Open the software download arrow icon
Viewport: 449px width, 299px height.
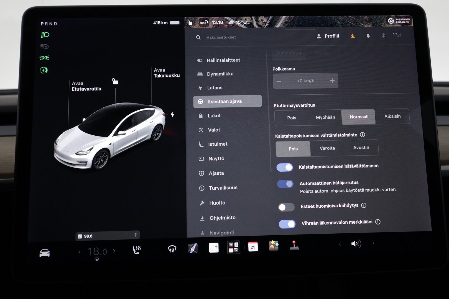point(353,36)
